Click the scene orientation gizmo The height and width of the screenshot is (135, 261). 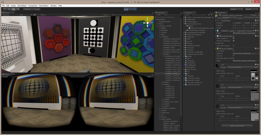tap(147, 23)
